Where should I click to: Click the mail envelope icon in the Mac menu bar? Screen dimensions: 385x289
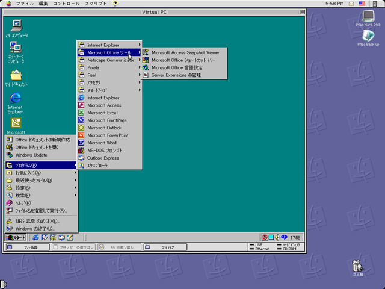351,4
